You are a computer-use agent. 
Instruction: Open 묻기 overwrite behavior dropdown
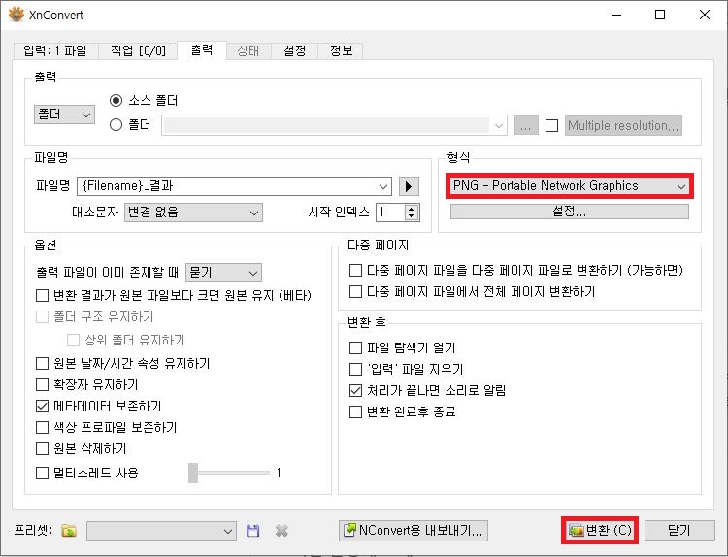[223, 273]
